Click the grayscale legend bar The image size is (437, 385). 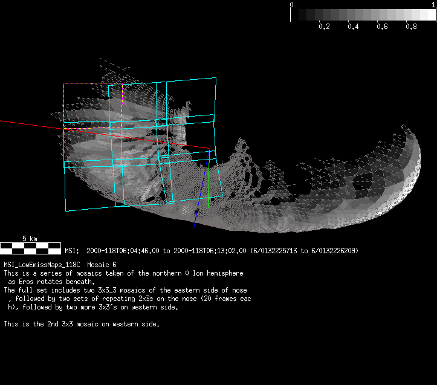363,15
